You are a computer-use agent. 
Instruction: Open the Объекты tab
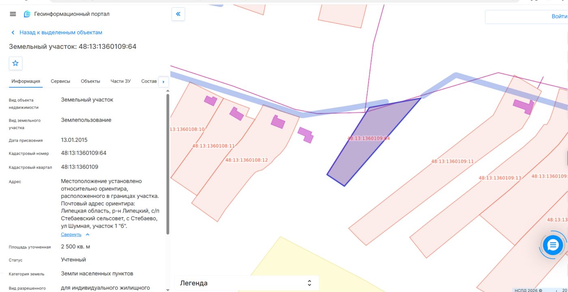[90, 81]
